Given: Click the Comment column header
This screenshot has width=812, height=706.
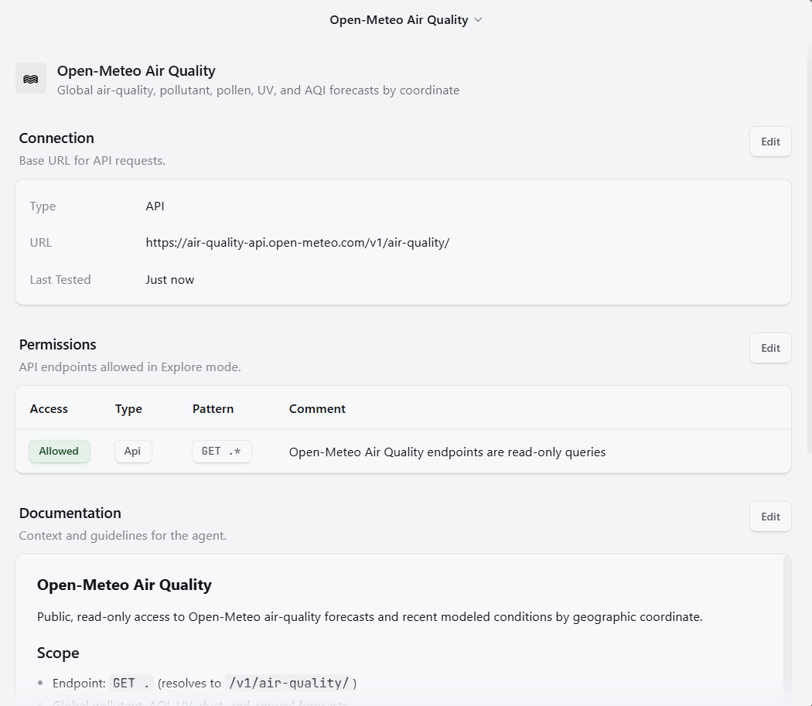Looking at the screenshot, I should click(317, 409).
